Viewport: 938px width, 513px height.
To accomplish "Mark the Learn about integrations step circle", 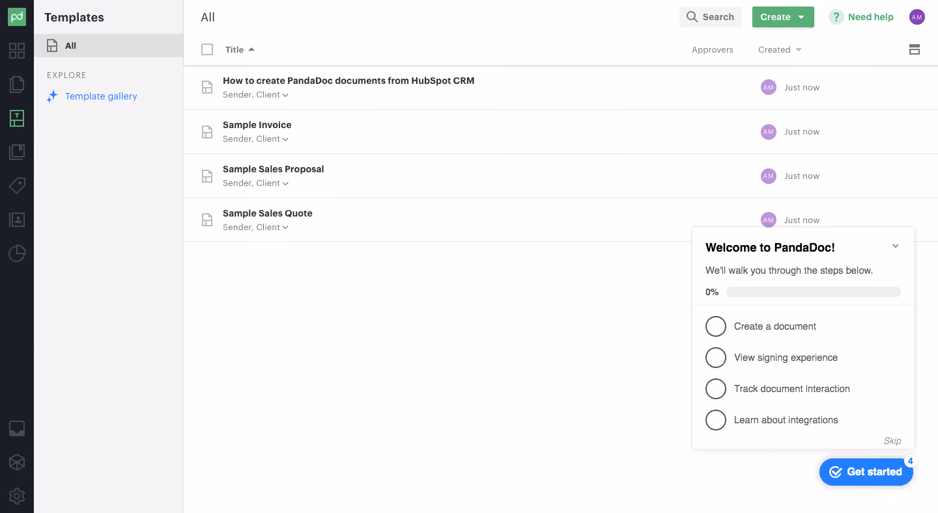I will [x=716, y=420].
